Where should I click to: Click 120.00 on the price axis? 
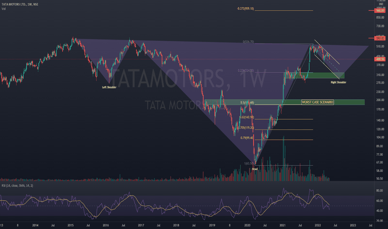(x=380, y=129)
